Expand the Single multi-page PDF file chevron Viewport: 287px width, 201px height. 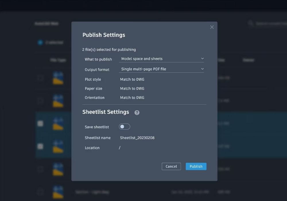point(203,69)
